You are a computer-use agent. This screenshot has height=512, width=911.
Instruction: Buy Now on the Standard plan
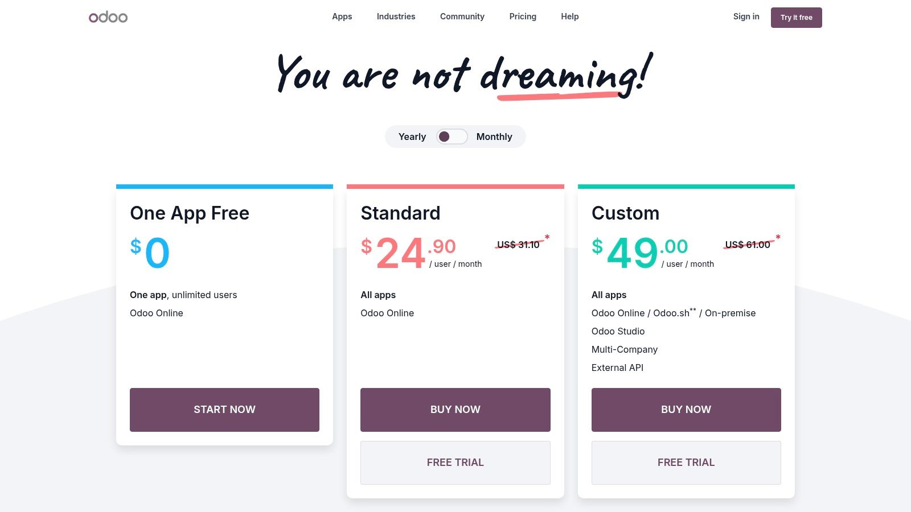click(x=455, y=410)
